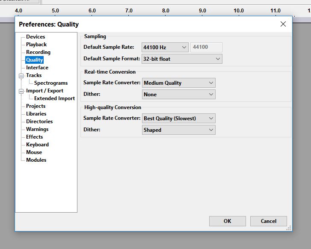
Task: Collapse the Tracks tree node
Action: 21,76
